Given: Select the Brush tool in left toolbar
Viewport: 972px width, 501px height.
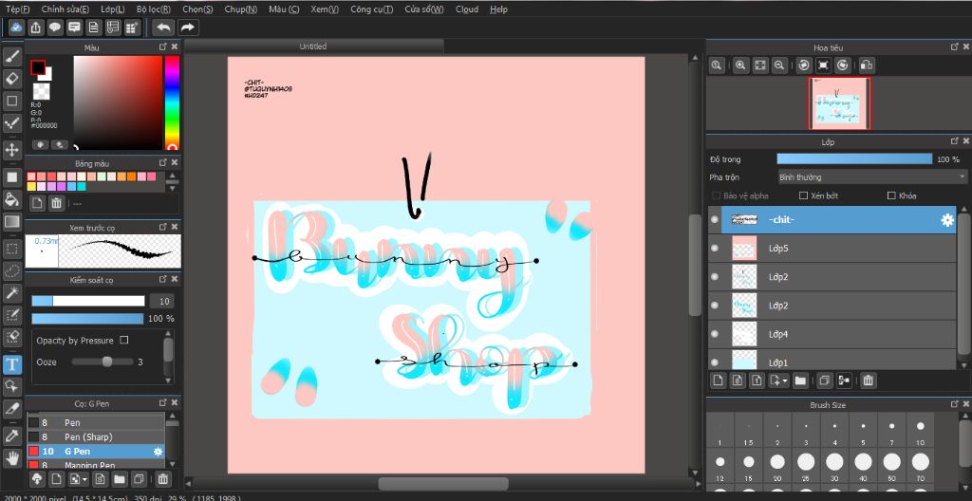Looking at the screenshot, I should tap(11, 56).
